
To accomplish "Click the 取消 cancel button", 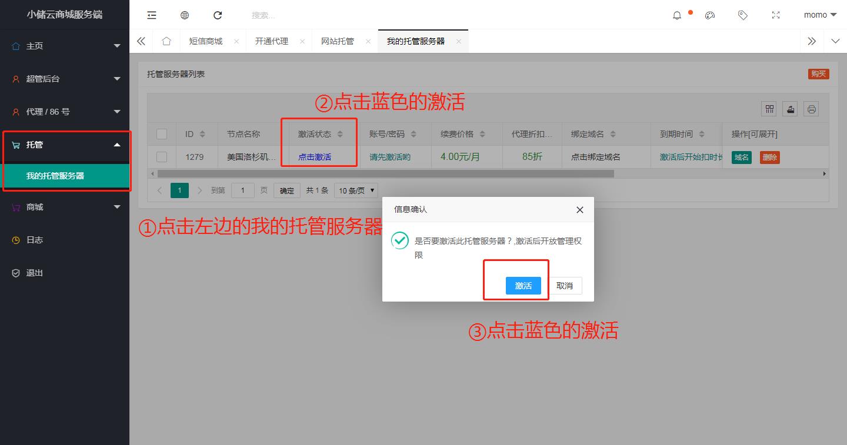I will pyautogui.click(x=565, y=286).
